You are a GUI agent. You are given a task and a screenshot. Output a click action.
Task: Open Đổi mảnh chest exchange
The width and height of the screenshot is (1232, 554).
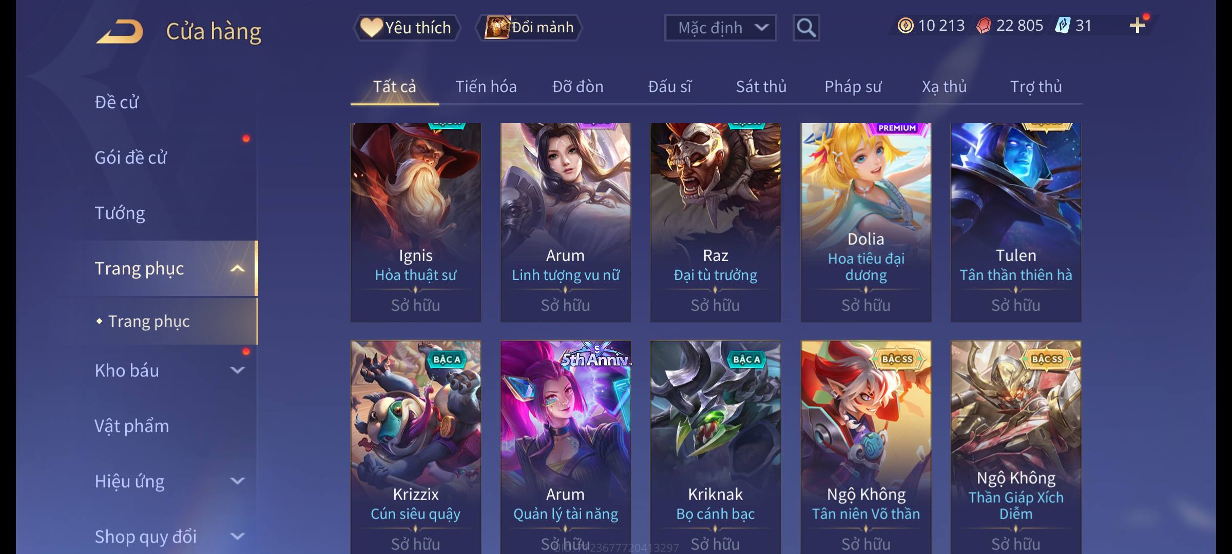click(529, 28)
